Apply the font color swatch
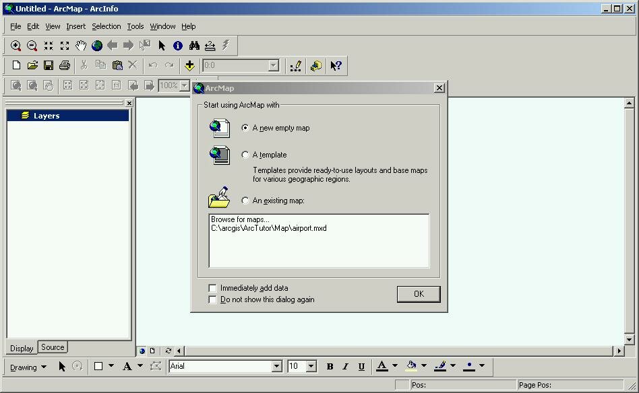 [382, 366]
